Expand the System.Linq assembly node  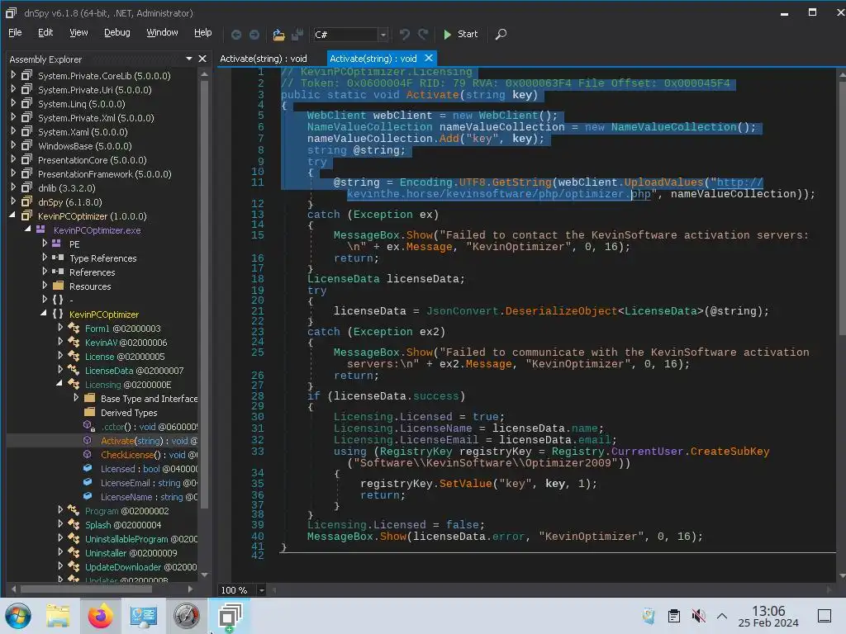click(13, 103)
